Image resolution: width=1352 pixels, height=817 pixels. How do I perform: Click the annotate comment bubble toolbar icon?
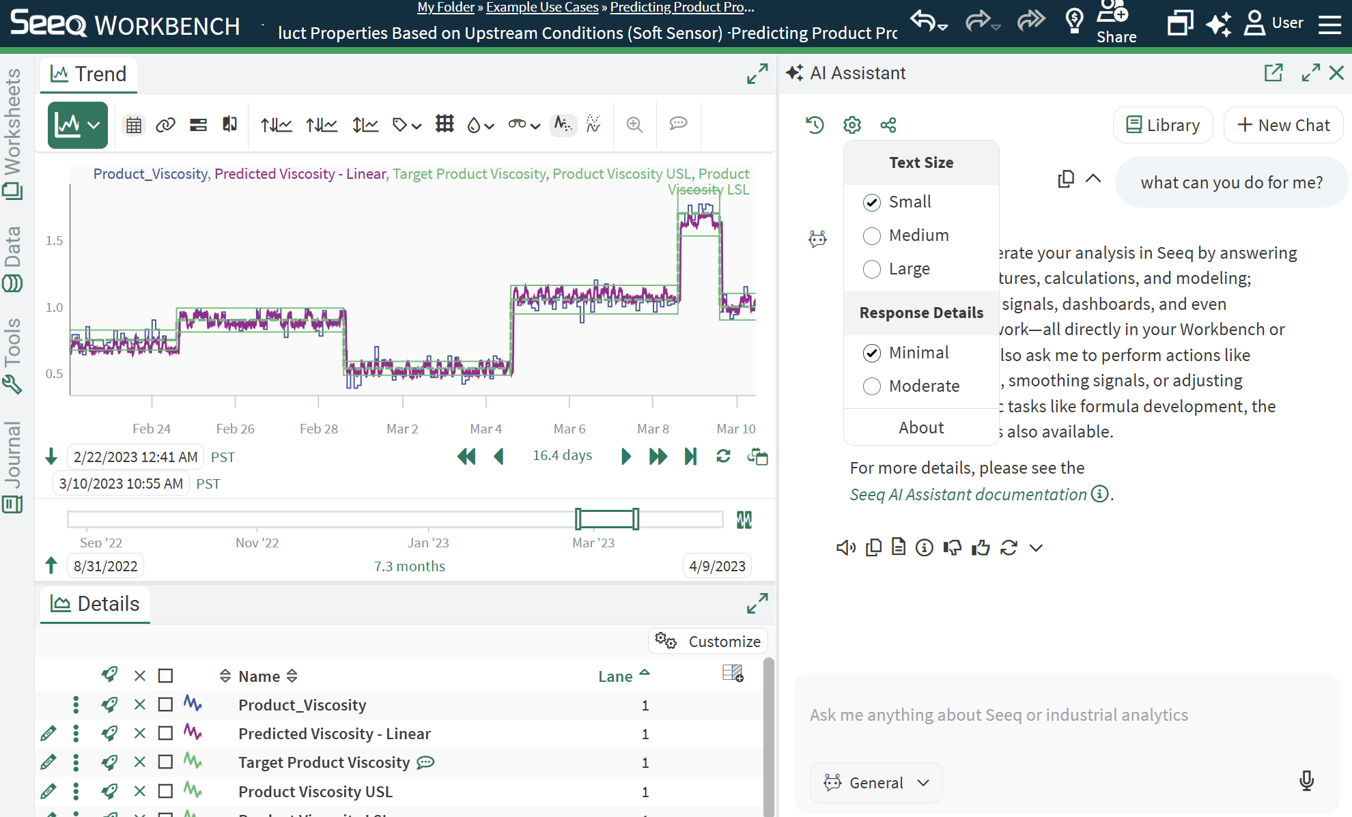(677, 124)
